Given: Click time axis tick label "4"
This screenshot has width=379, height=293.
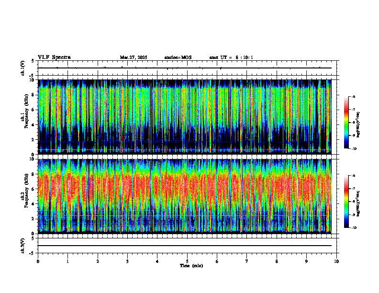Looking at the screenshot, I should [x=157, y=261].
